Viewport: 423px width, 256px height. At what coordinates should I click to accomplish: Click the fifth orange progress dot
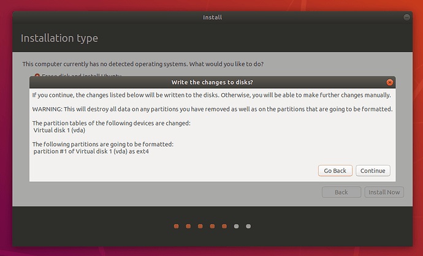[224, 226]
